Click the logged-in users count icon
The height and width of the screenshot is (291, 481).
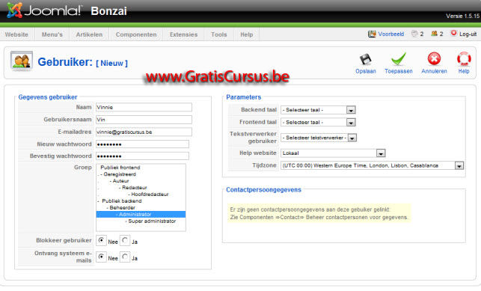click(x=434, y=34)
